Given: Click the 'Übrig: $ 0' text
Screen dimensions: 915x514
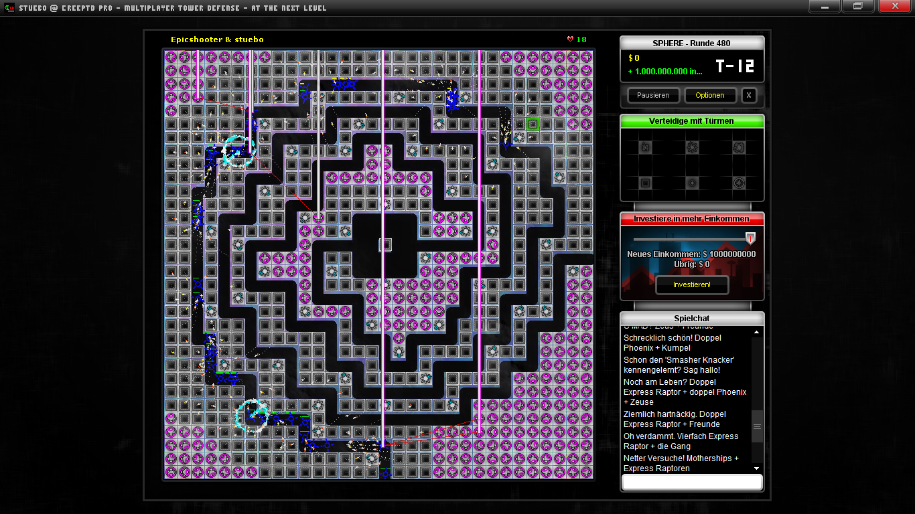Looking at the screenshot, I should point(691,264).
